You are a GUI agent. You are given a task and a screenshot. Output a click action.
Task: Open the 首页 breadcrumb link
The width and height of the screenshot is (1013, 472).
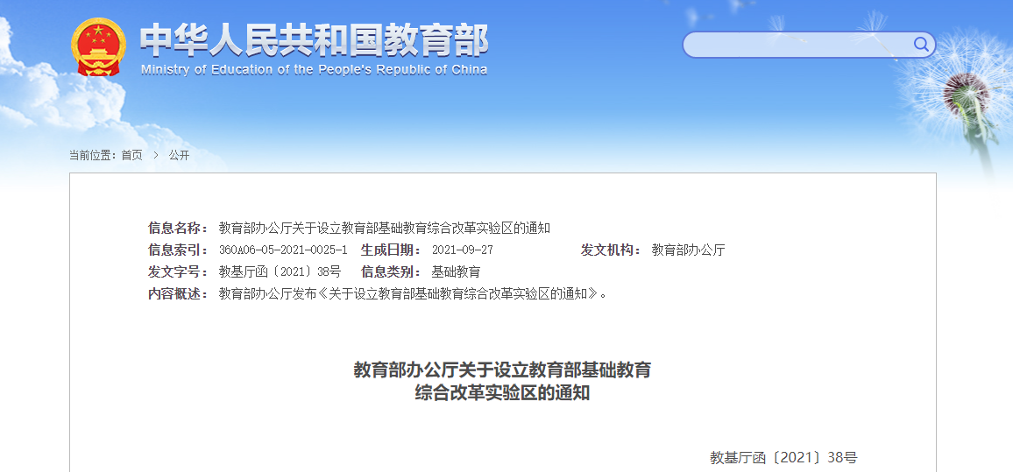coord(131,156)
